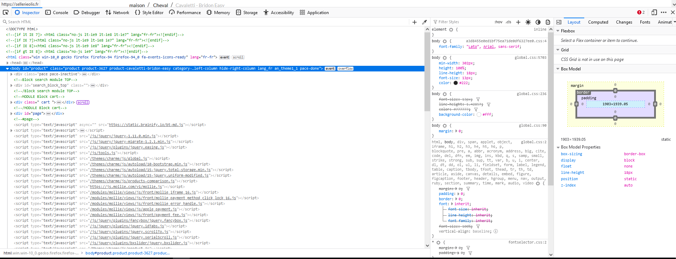
Task: Select the Layout tab
Action: point(574,22)
